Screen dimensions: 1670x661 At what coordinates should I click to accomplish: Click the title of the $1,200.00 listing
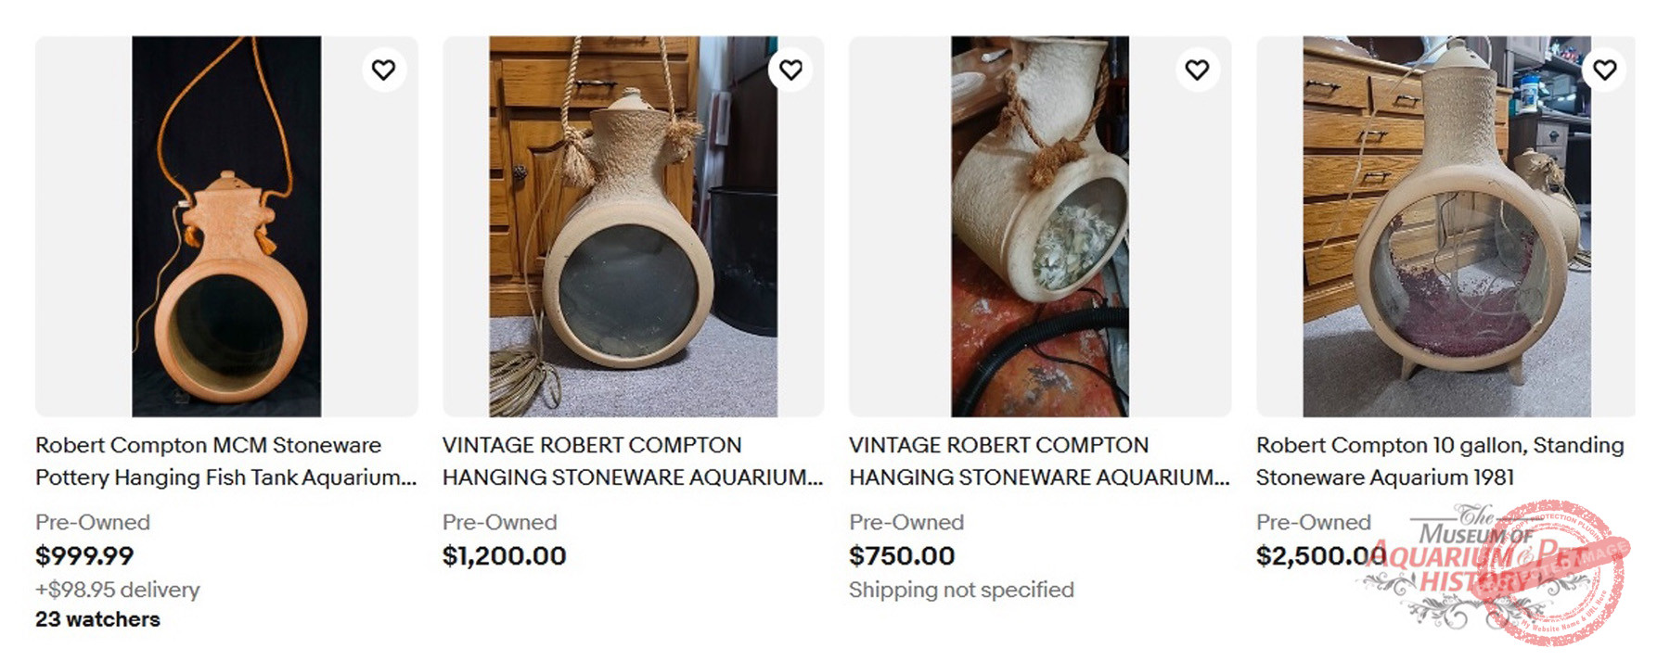[632, 461]
